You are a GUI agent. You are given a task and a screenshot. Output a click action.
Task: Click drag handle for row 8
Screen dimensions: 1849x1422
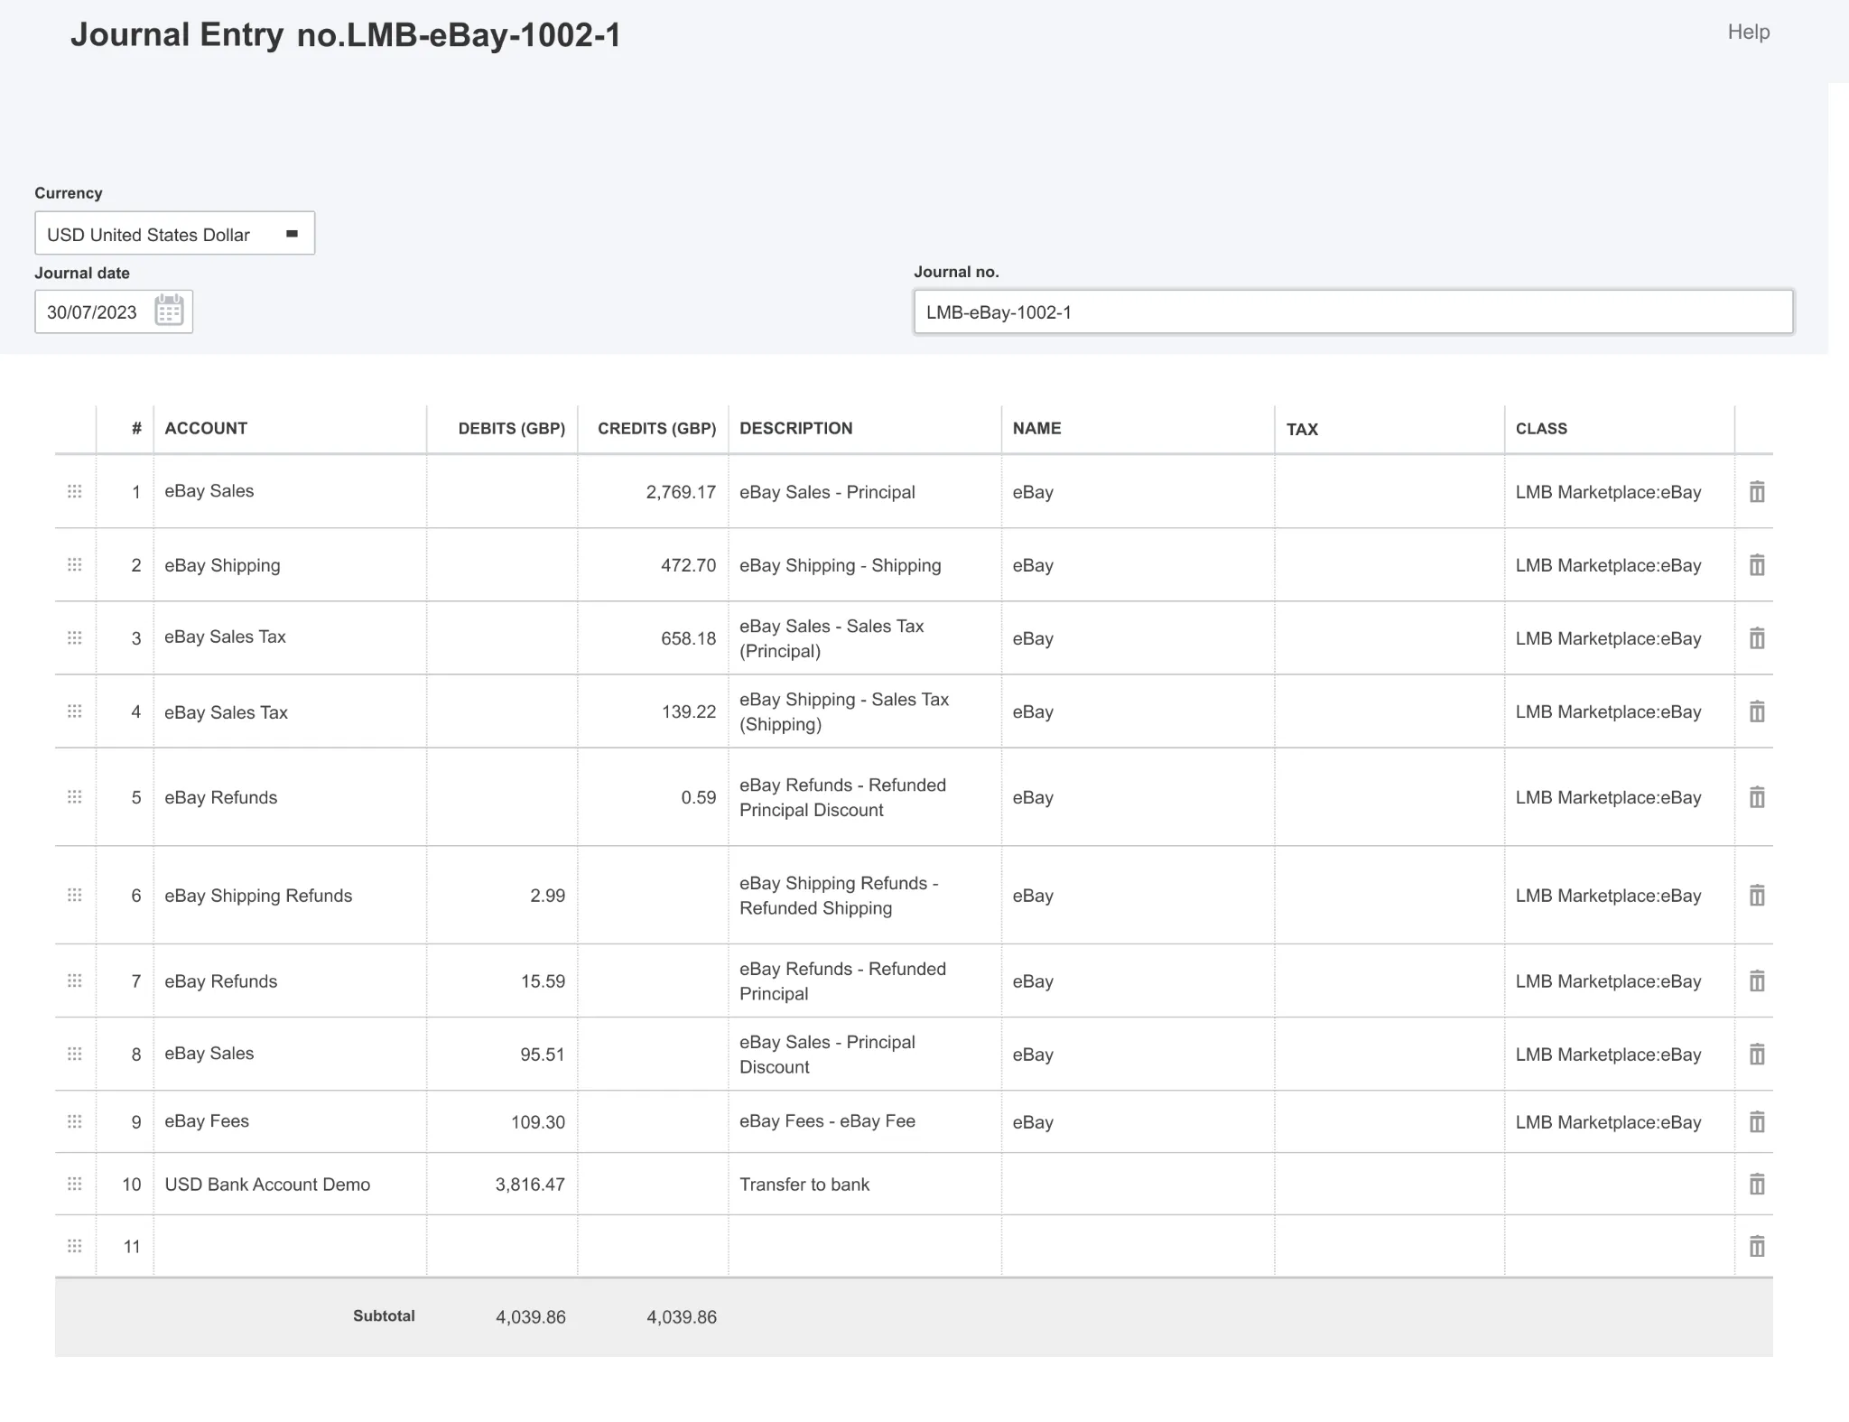[x=75, y=1054]
